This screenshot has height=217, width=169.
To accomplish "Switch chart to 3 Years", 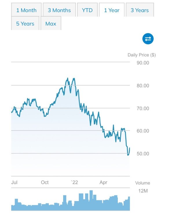I will [x=140, y=10].
